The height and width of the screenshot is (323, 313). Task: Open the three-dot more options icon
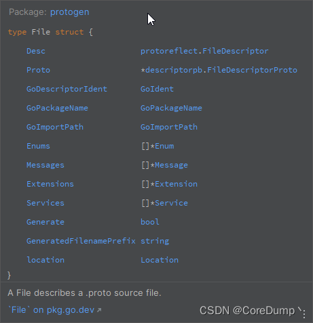click(x=304, y=313)
